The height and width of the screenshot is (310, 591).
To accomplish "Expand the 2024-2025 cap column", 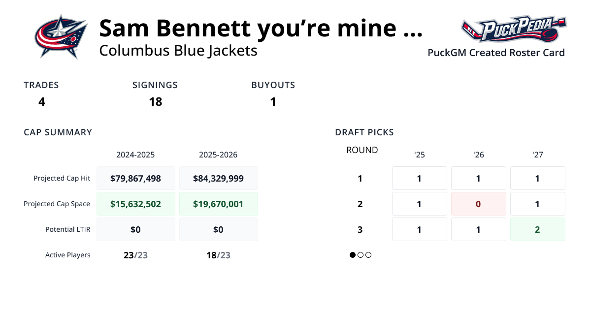I will pyautogui.click(x=136, y=155).
